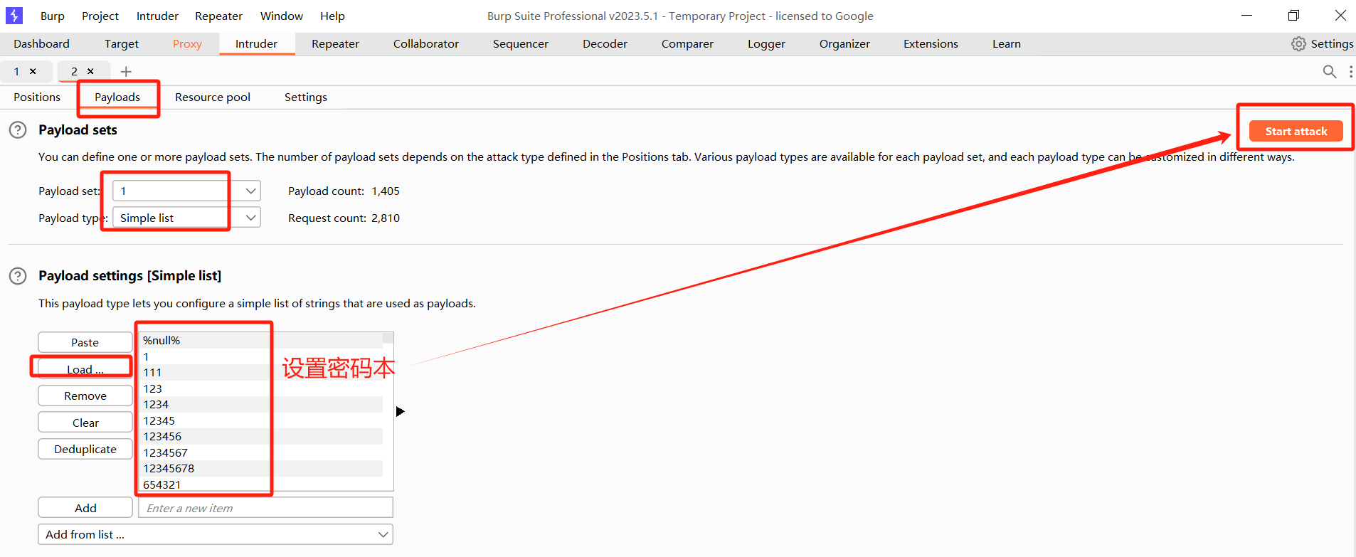
Task: Open the three-dot options menu
Action: pos(1350,71)
